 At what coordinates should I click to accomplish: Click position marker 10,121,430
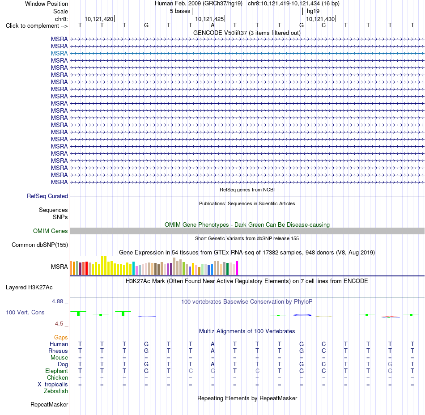click(x=320, y=19)
